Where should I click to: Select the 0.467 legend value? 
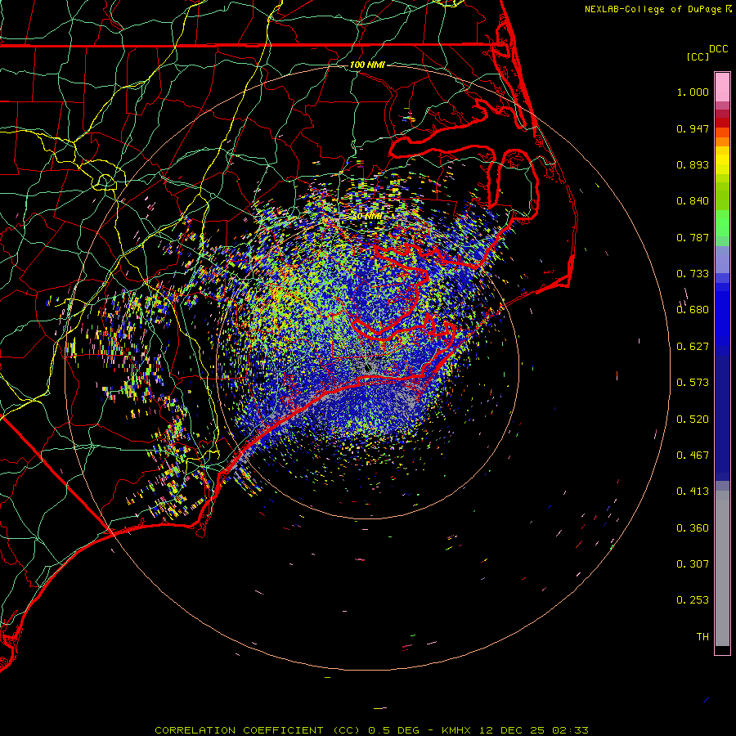(x=693, y=456)
